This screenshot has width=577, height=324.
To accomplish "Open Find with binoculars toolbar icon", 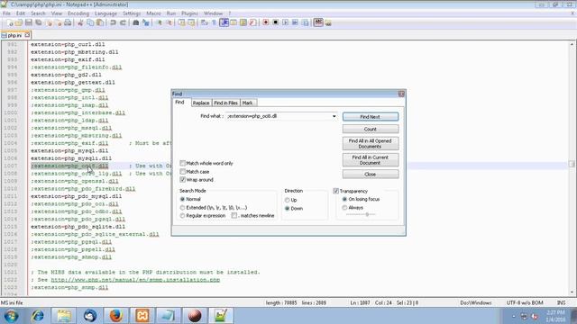I will pos(136,22).
